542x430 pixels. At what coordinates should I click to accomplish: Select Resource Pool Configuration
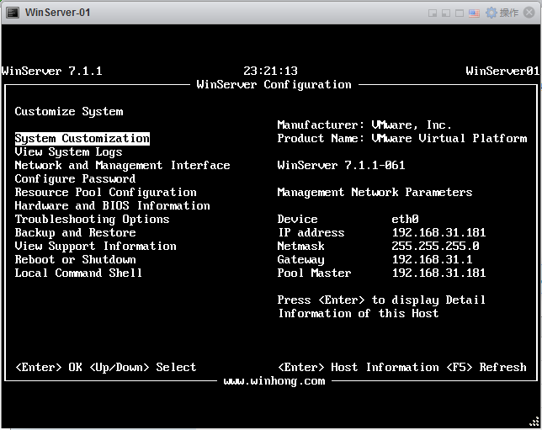105,192
